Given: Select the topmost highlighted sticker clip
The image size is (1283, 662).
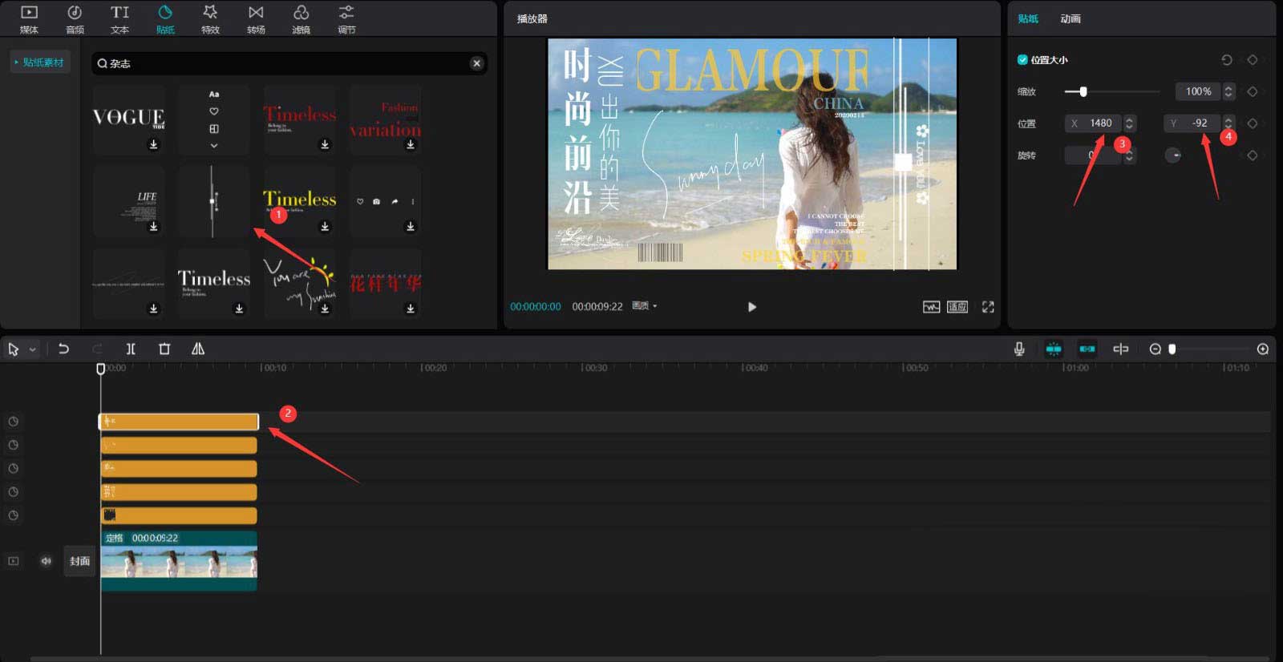Looking at the screenshot, I should click(x=179, y=422).
